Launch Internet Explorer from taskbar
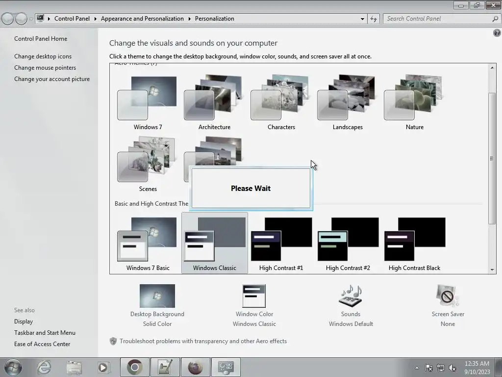The image size is (502, 377). click(44, 367)
